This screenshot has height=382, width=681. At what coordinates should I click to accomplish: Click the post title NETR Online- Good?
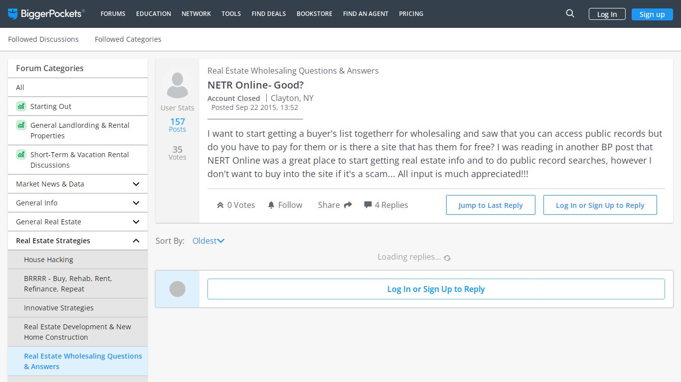click(256, 85)
